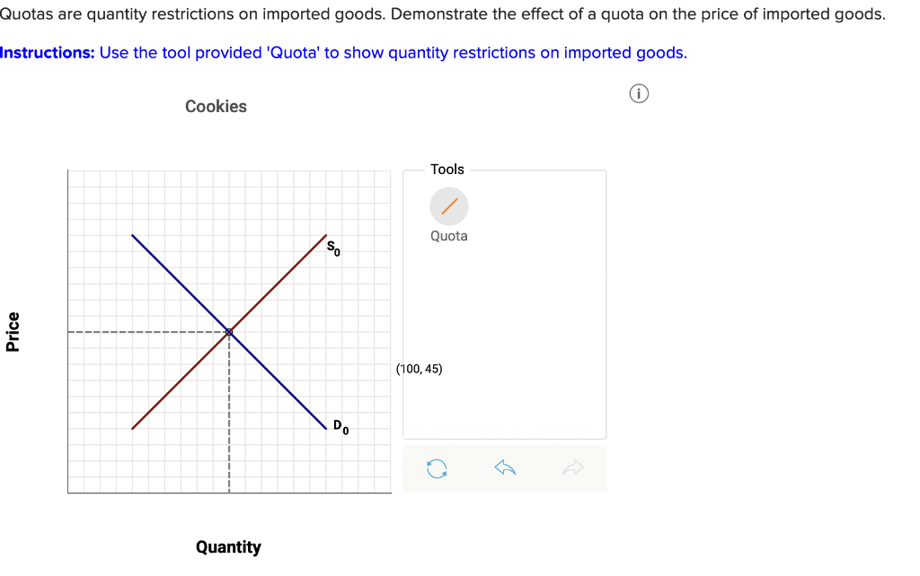Open the information icon
The image size is (920, 576).
639,93
